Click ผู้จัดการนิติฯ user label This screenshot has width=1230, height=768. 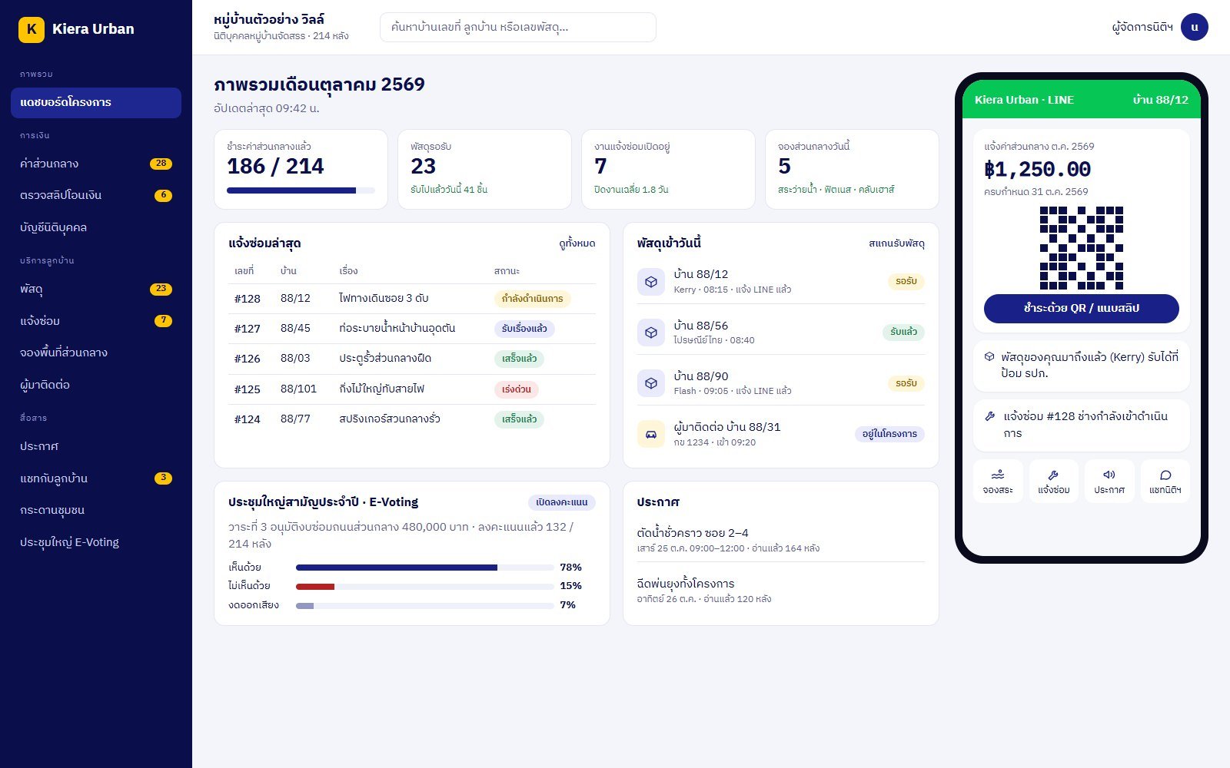click(x=1142, y=28)
